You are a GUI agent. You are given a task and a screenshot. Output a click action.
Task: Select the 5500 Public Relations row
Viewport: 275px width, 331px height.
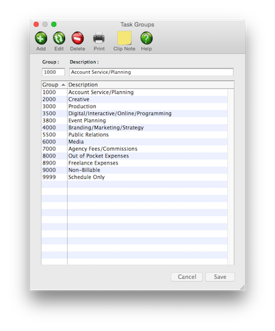point(134,135)
